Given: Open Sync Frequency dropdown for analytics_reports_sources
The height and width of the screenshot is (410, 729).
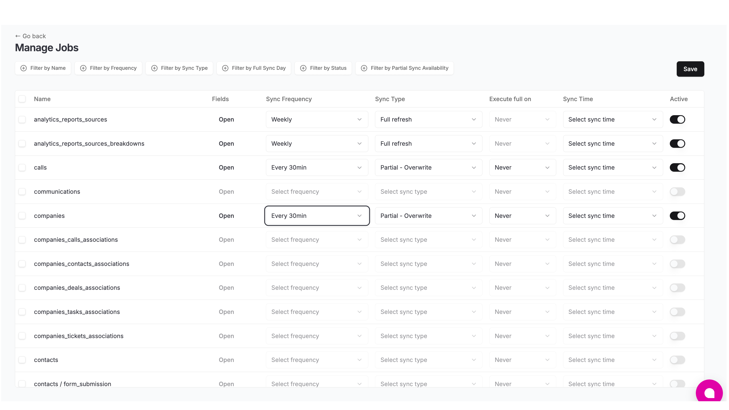Looking at the screenshot, I should 317,119.
